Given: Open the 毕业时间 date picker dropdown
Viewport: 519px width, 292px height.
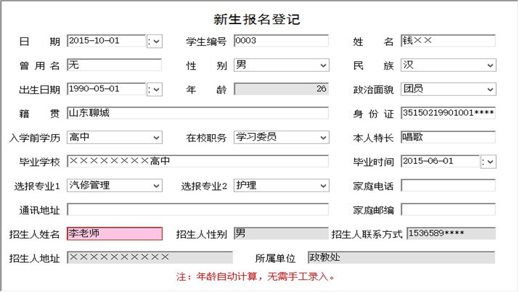Looking at the screenshot, I should tap(489, 161).
